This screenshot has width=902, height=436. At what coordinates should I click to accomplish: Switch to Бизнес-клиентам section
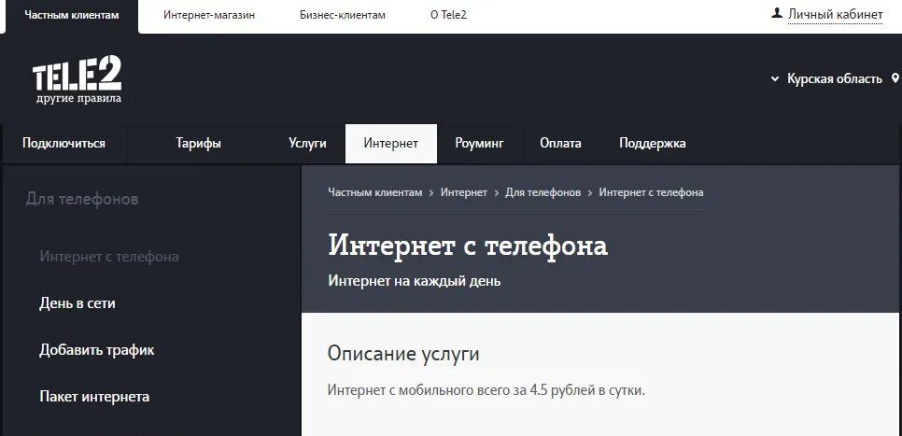[x=343, y=15]
